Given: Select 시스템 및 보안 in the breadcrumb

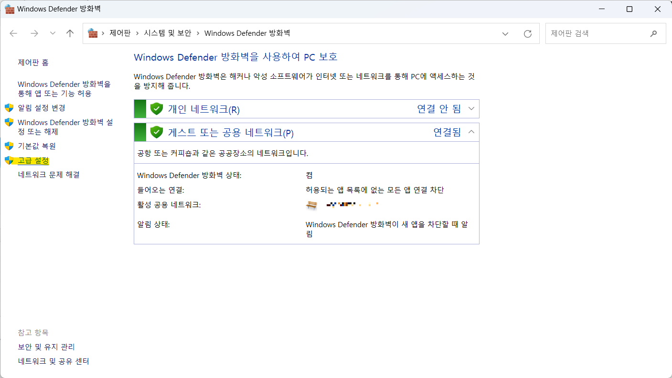Looking at the screenshot, I should 168,33.
